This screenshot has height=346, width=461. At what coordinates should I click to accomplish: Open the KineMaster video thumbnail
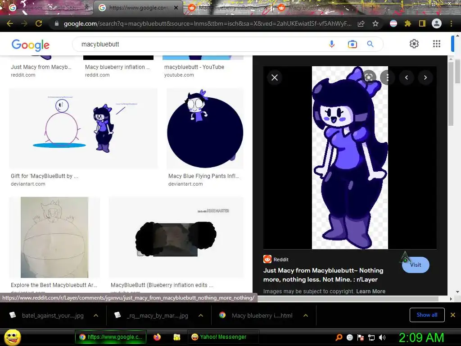[x=176, y=237]
